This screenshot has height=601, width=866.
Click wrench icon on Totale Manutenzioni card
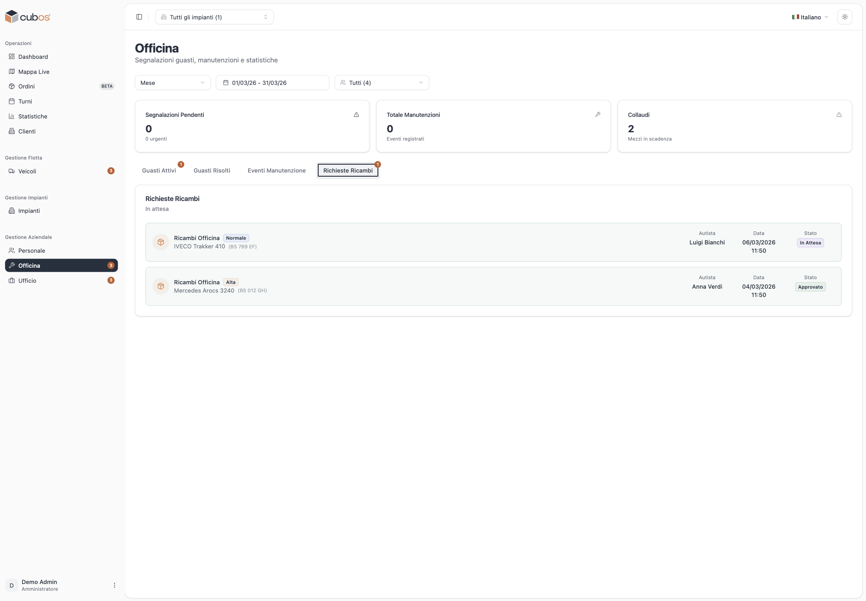click(598, 115)
